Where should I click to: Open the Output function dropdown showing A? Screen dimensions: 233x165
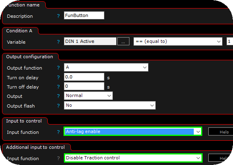click(x=106, y=68)
